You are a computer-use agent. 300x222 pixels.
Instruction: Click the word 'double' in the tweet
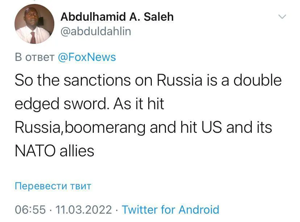point(258,80)
